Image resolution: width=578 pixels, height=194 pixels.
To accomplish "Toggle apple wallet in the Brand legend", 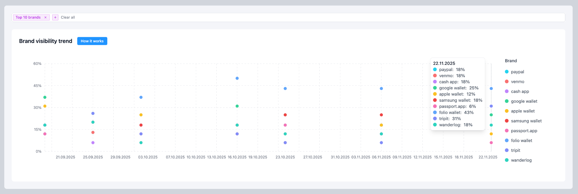I will (520, 111).
